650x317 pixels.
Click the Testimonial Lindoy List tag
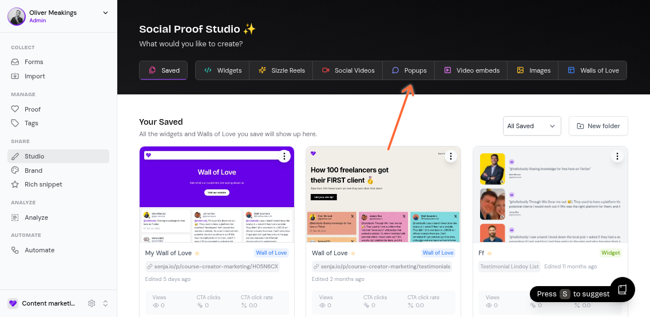509,267
